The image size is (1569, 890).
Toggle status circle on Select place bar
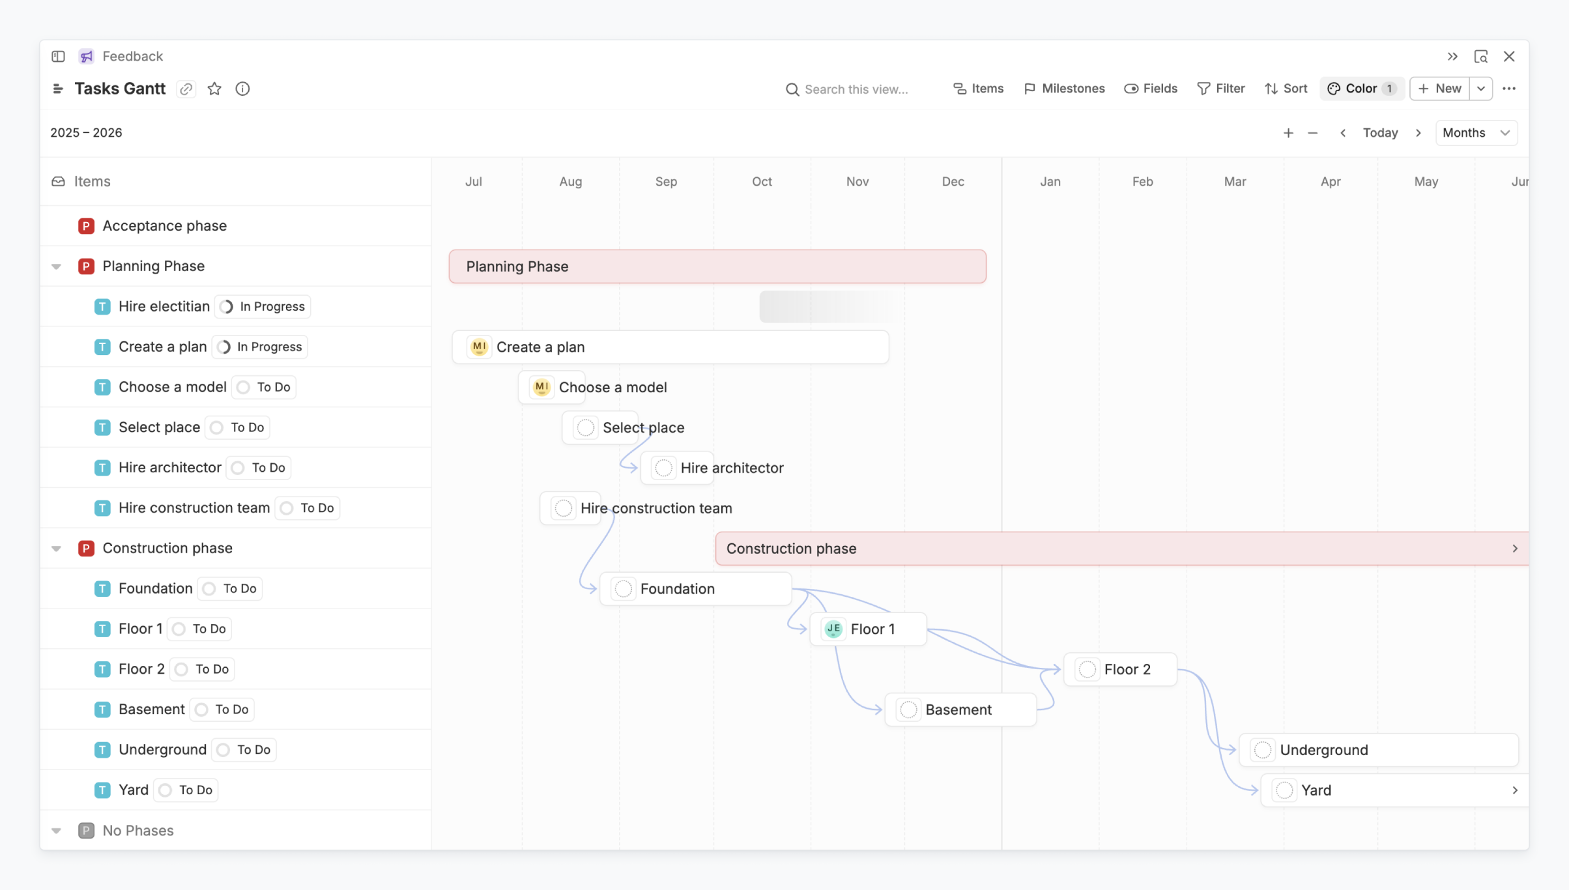(585, 427)
